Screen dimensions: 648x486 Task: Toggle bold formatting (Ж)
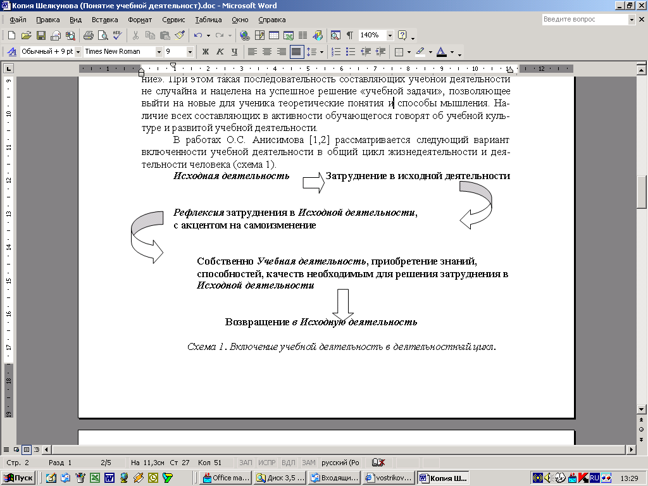[205, 52]
